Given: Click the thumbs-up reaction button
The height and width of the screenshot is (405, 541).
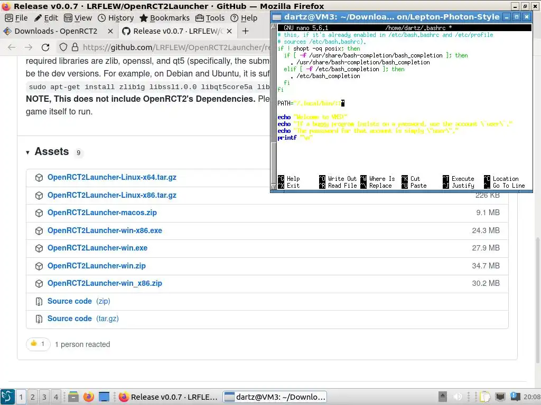Looking at the screenshot, I should pos(38,344).
